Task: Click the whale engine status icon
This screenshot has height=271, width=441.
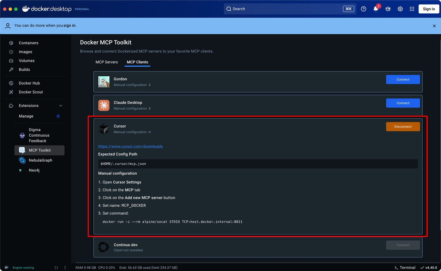Action: pos(6,267)
